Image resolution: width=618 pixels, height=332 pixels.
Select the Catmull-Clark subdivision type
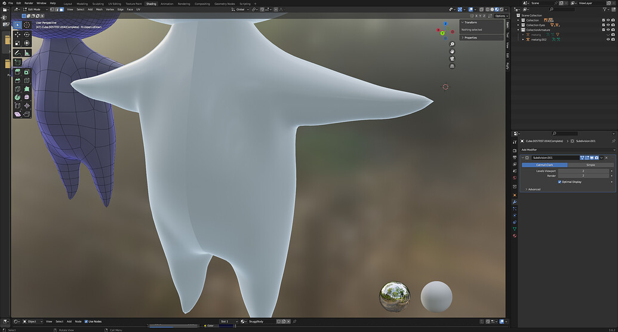[545, 165]
